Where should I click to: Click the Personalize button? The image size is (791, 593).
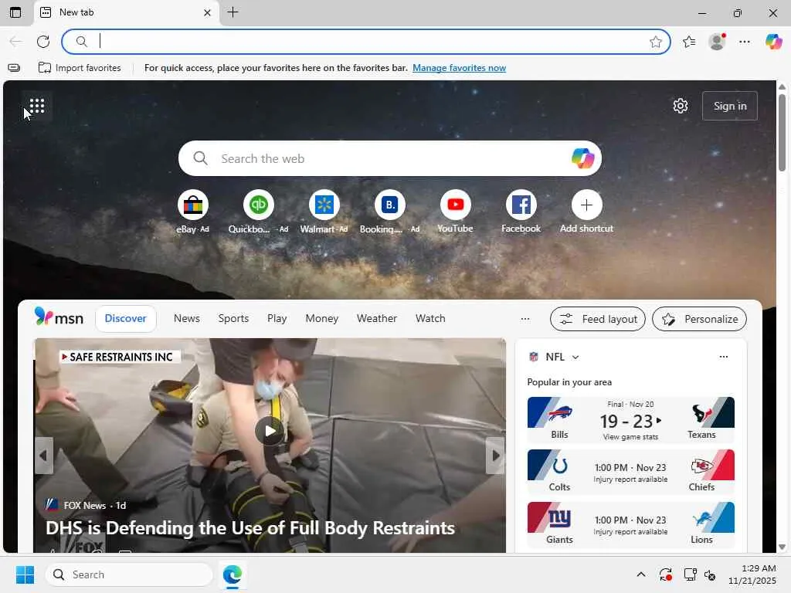[699, 319]
